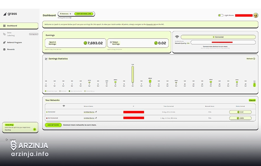Screen dimensions: 261x166
Task: Click the arrow icon on Grass Blog card
Action: (35, 129)
